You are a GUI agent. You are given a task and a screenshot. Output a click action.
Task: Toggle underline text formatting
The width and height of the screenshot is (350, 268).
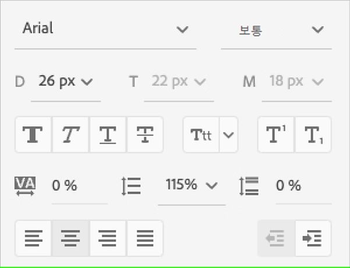point(108,135)
